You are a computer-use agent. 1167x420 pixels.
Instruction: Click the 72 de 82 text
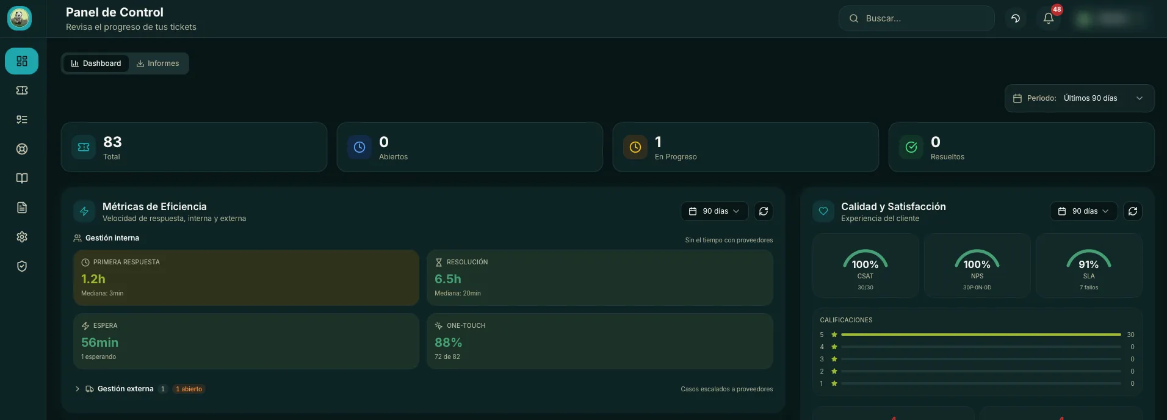click(447, 357)
